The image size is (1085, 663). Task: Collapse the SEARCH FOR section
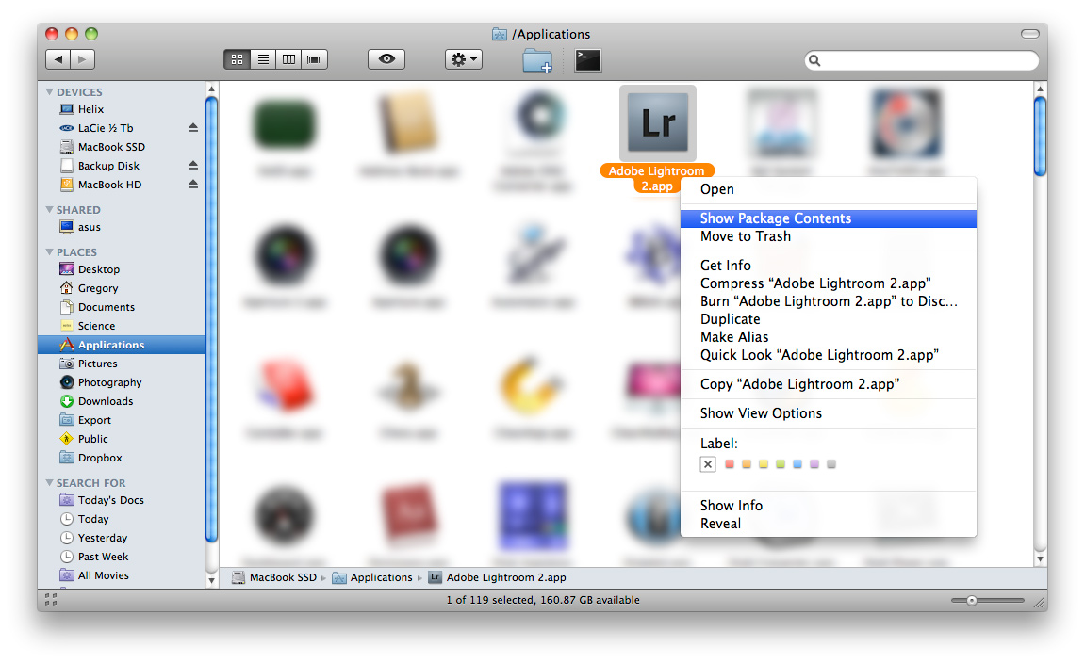coord(49,482)
